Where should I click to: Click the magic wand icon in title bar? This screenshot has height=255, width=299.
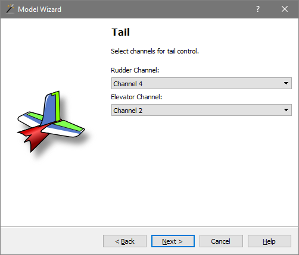(10, 9)
